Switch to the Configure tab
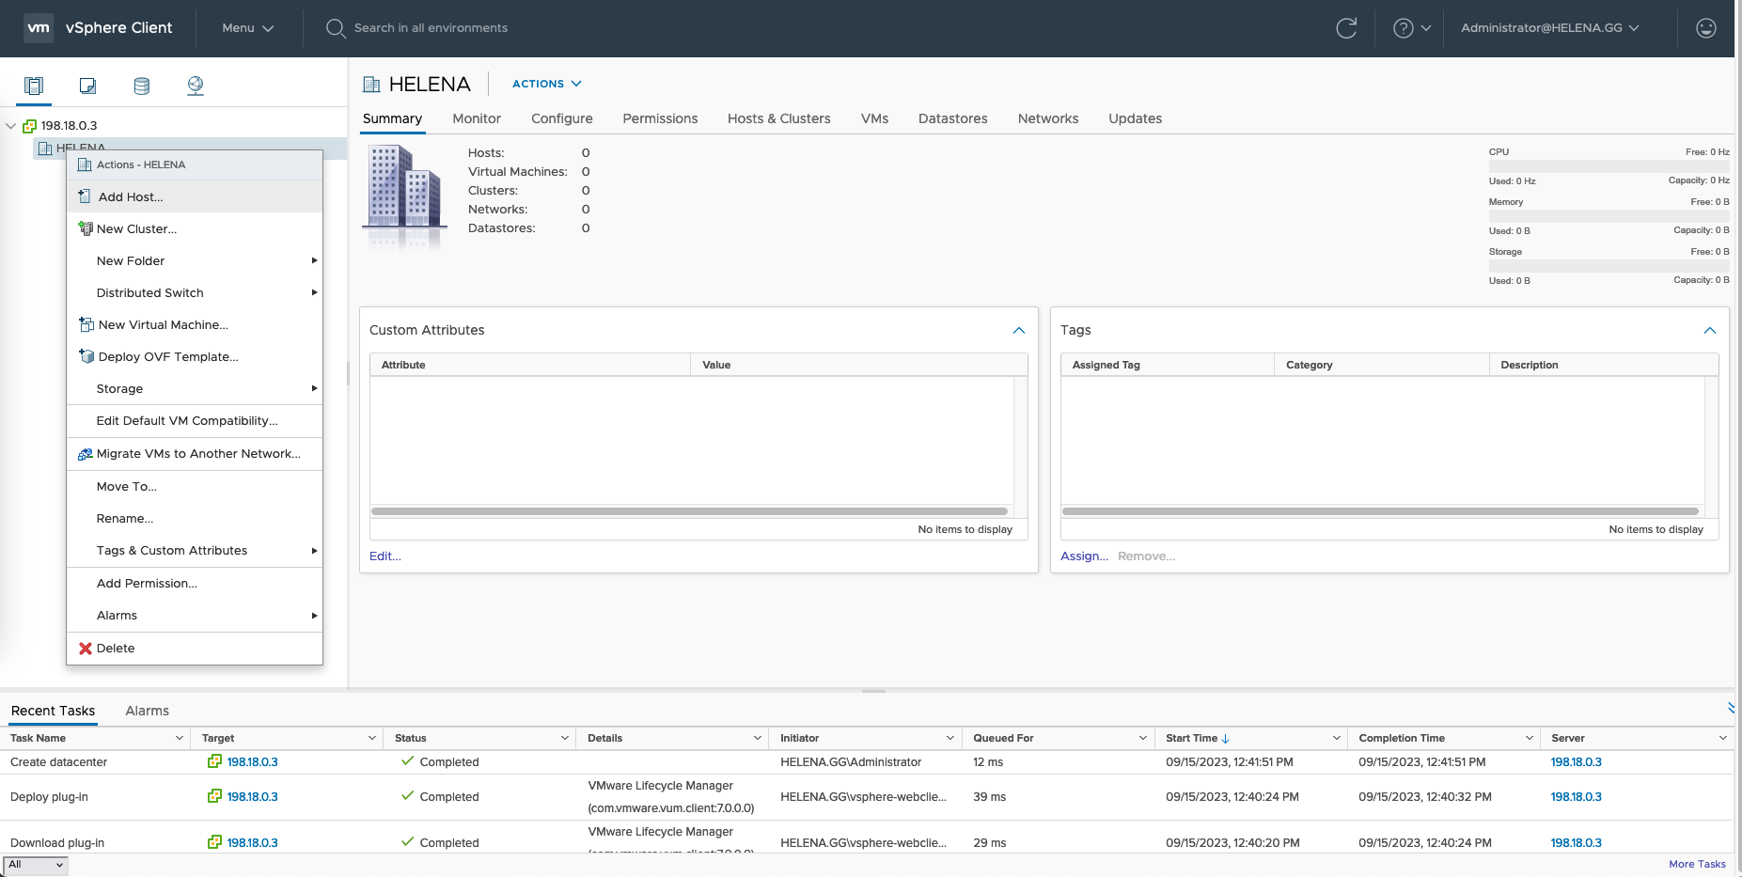 561,118
